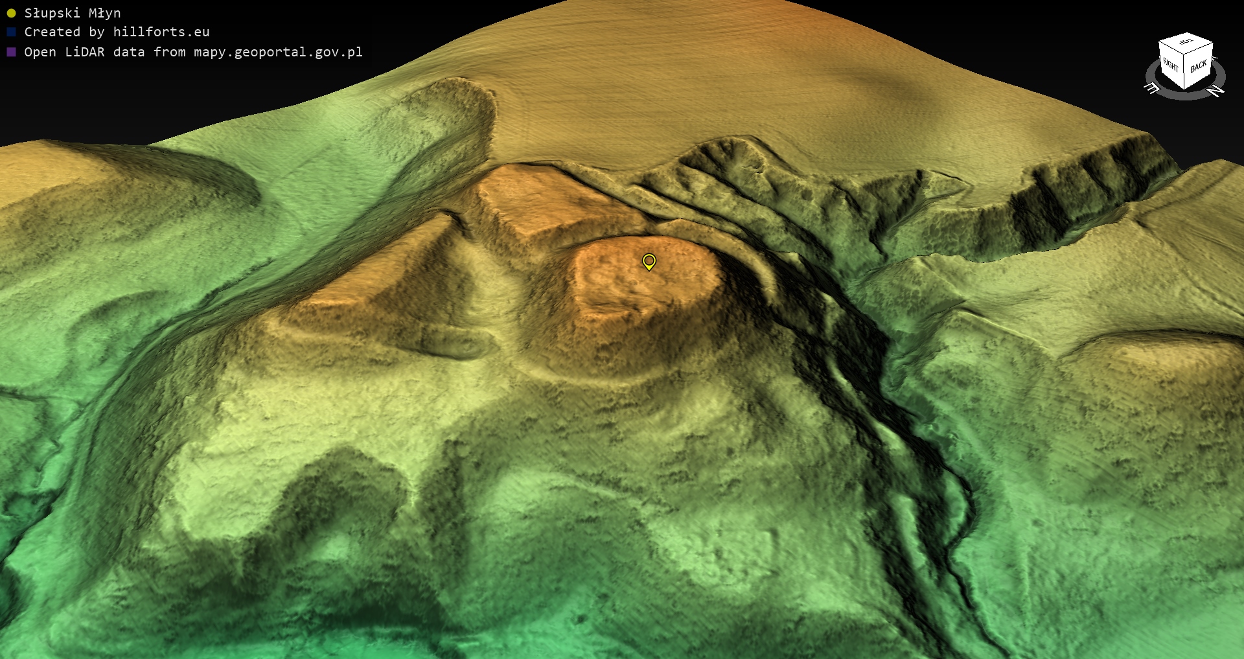Screen dimensions: 1244x659
Task: Click the Słupski Młyn label
Action: pyautogui.click(x=73, y=13)
